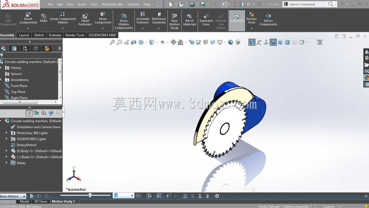Image resolution: width=369 pixels, height=208 pixels.
Task: Open PhotoView 360 menu
Action: (112, 4)
